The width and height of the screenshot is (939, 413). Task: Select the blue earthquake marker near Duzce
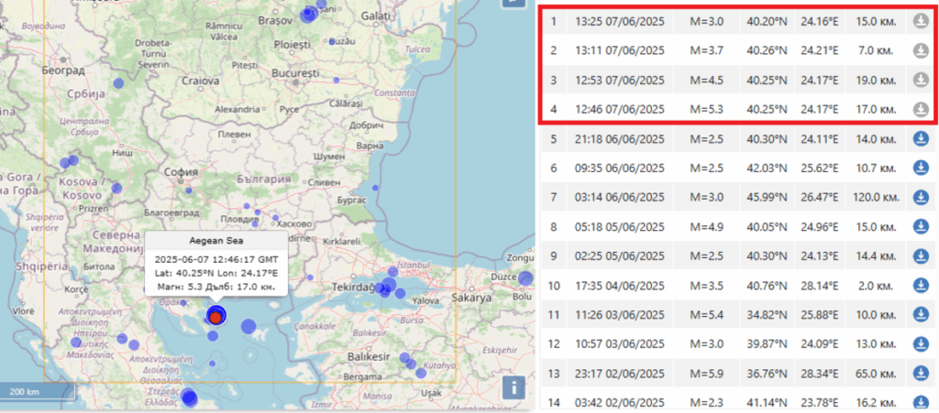tap(525, 278)
